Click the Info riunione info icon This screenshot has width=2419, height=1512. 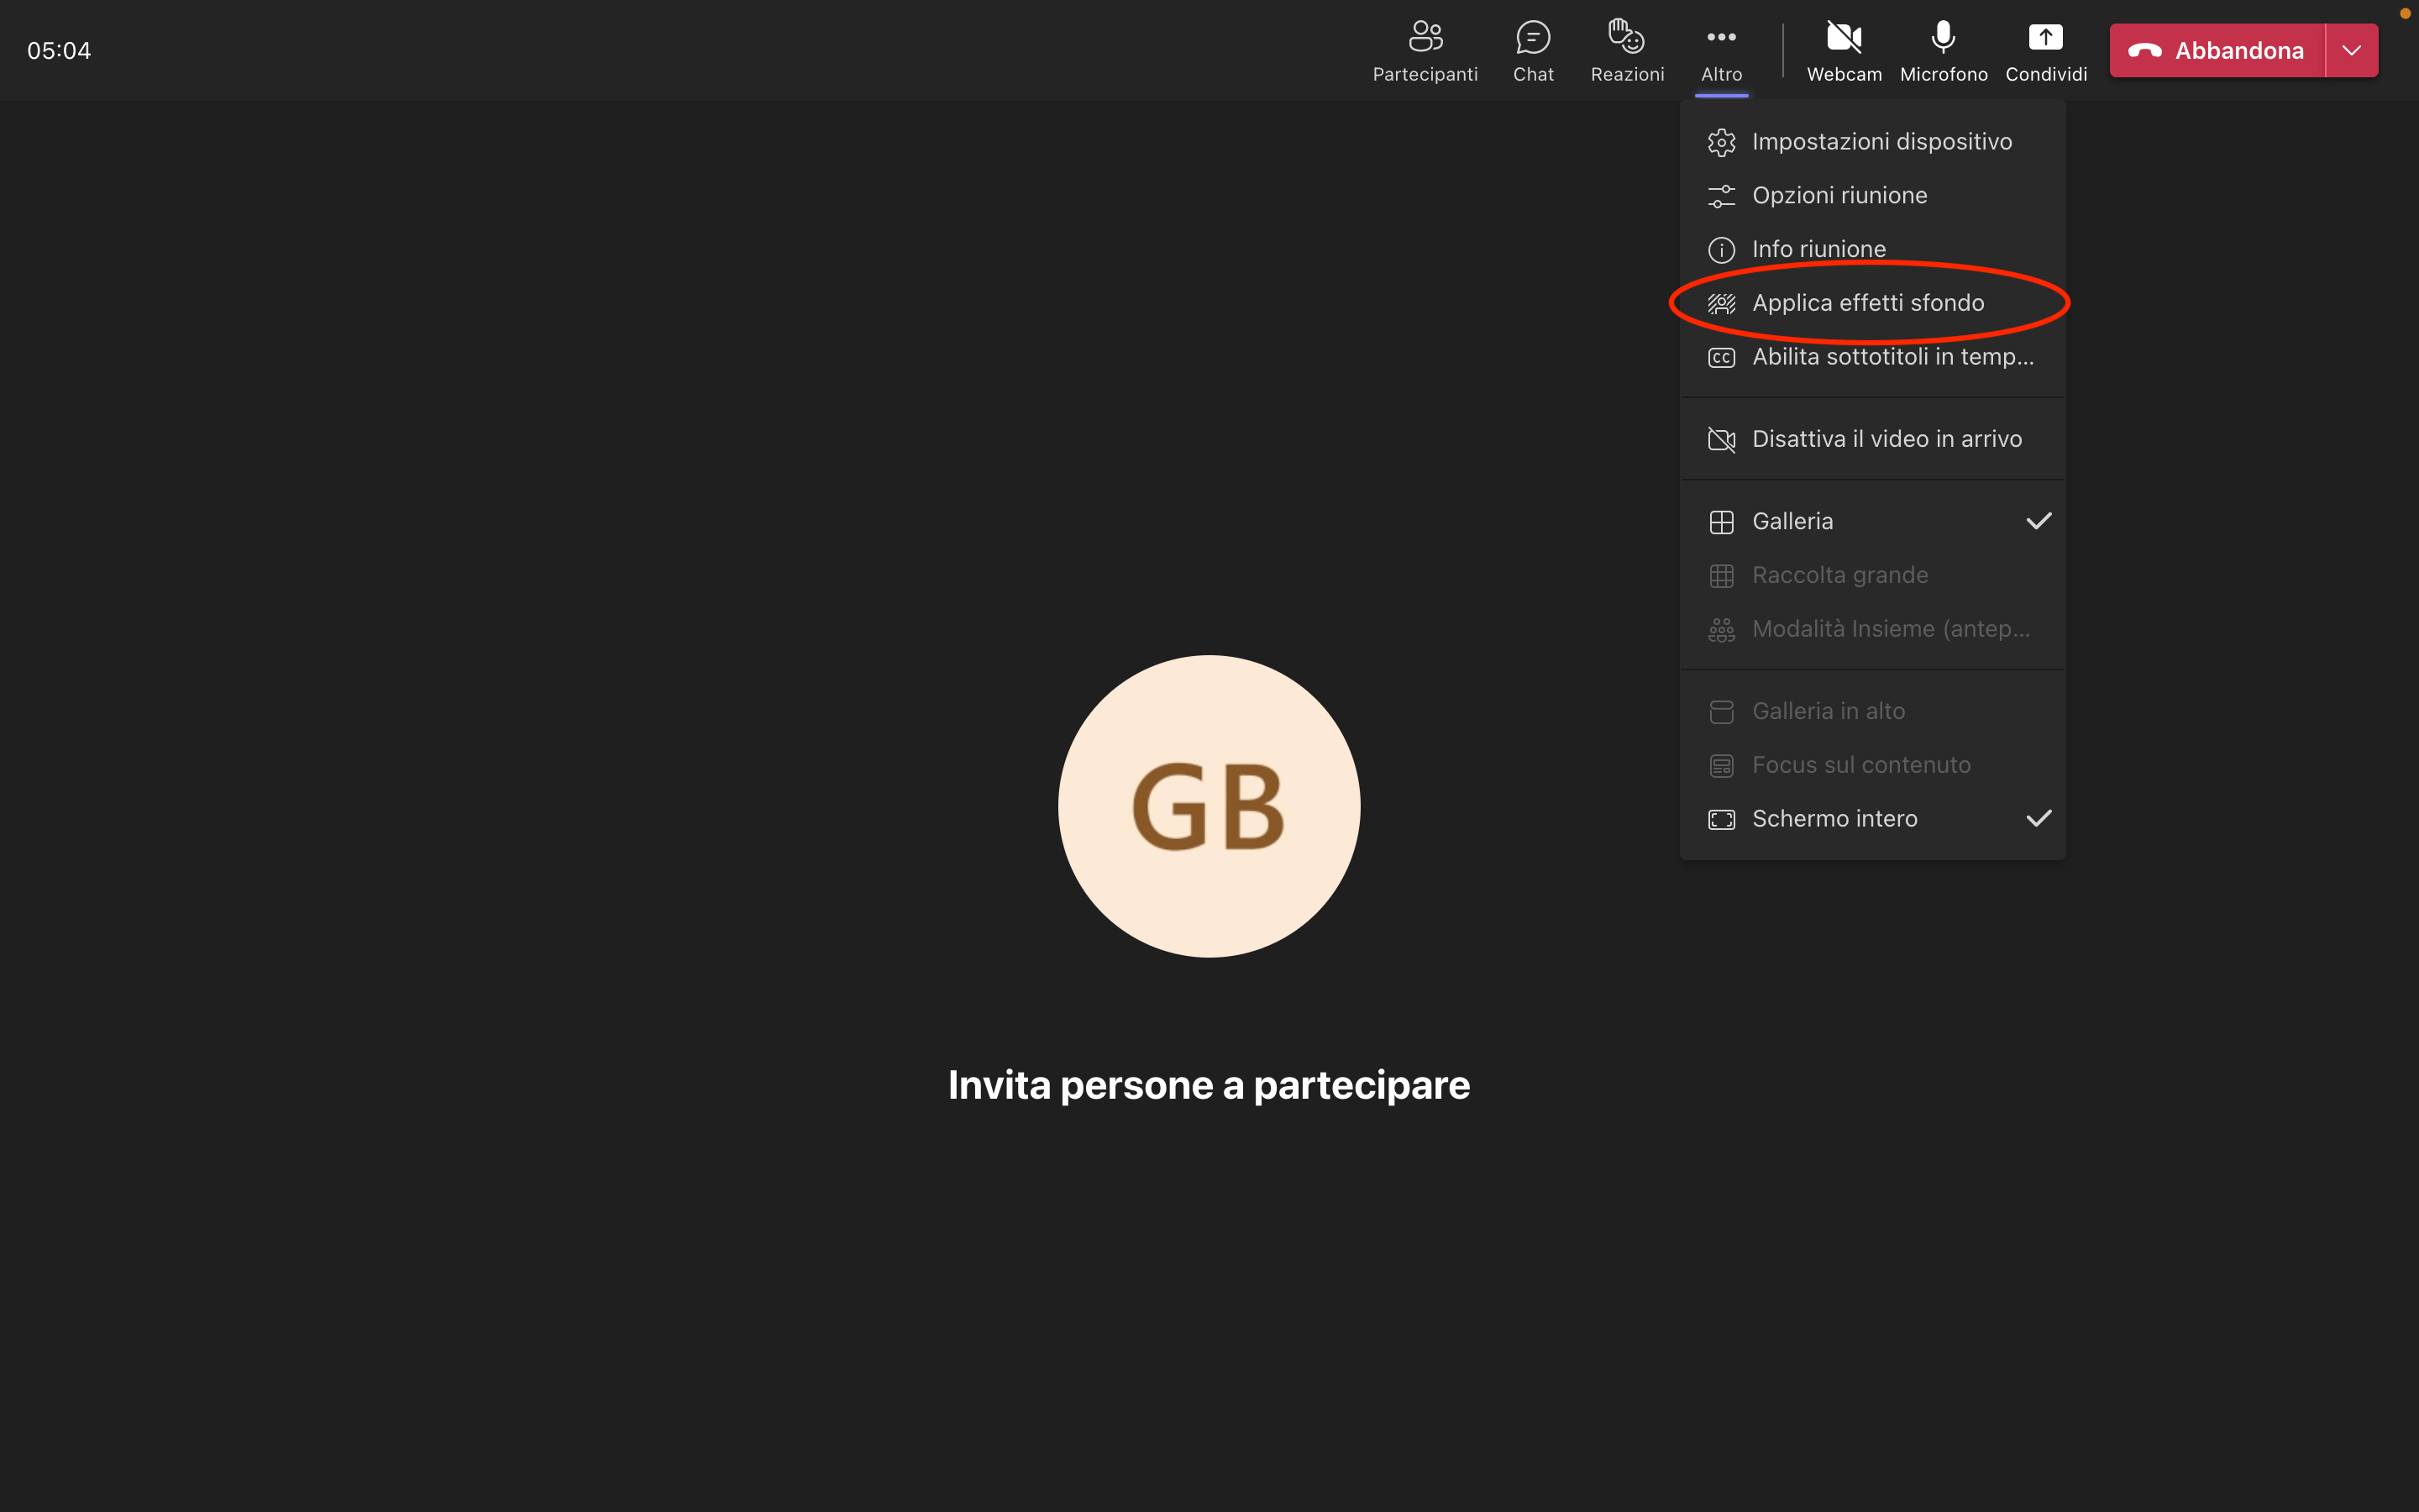[x=1721, y=250]
